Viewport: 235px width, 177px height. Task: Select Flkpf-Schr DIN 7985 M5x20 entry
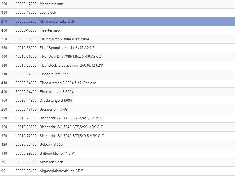pos(70,56)
